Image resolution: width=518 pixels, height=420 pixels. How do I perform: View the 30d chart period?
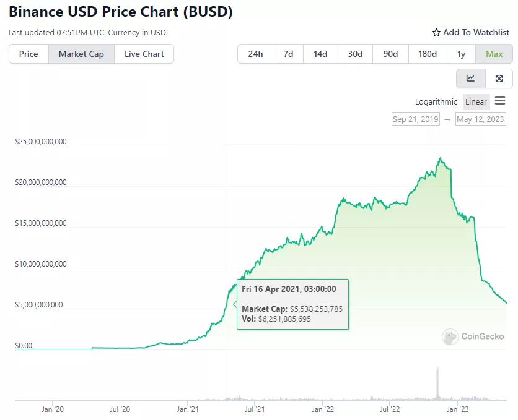point(355,54)
